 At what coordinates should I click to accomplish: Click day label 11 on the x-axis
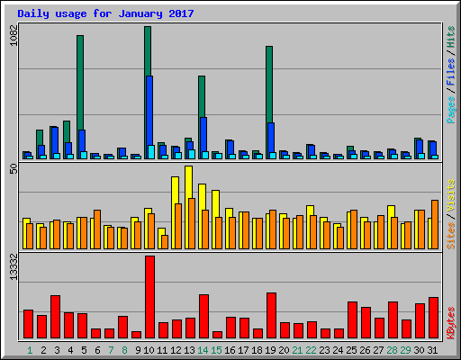click(x=162, y=350)
